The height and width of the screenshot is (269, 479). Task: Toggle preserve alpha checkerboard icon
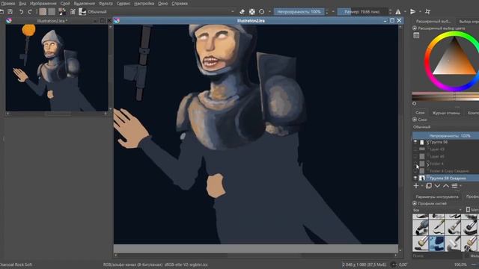(252, 12)
